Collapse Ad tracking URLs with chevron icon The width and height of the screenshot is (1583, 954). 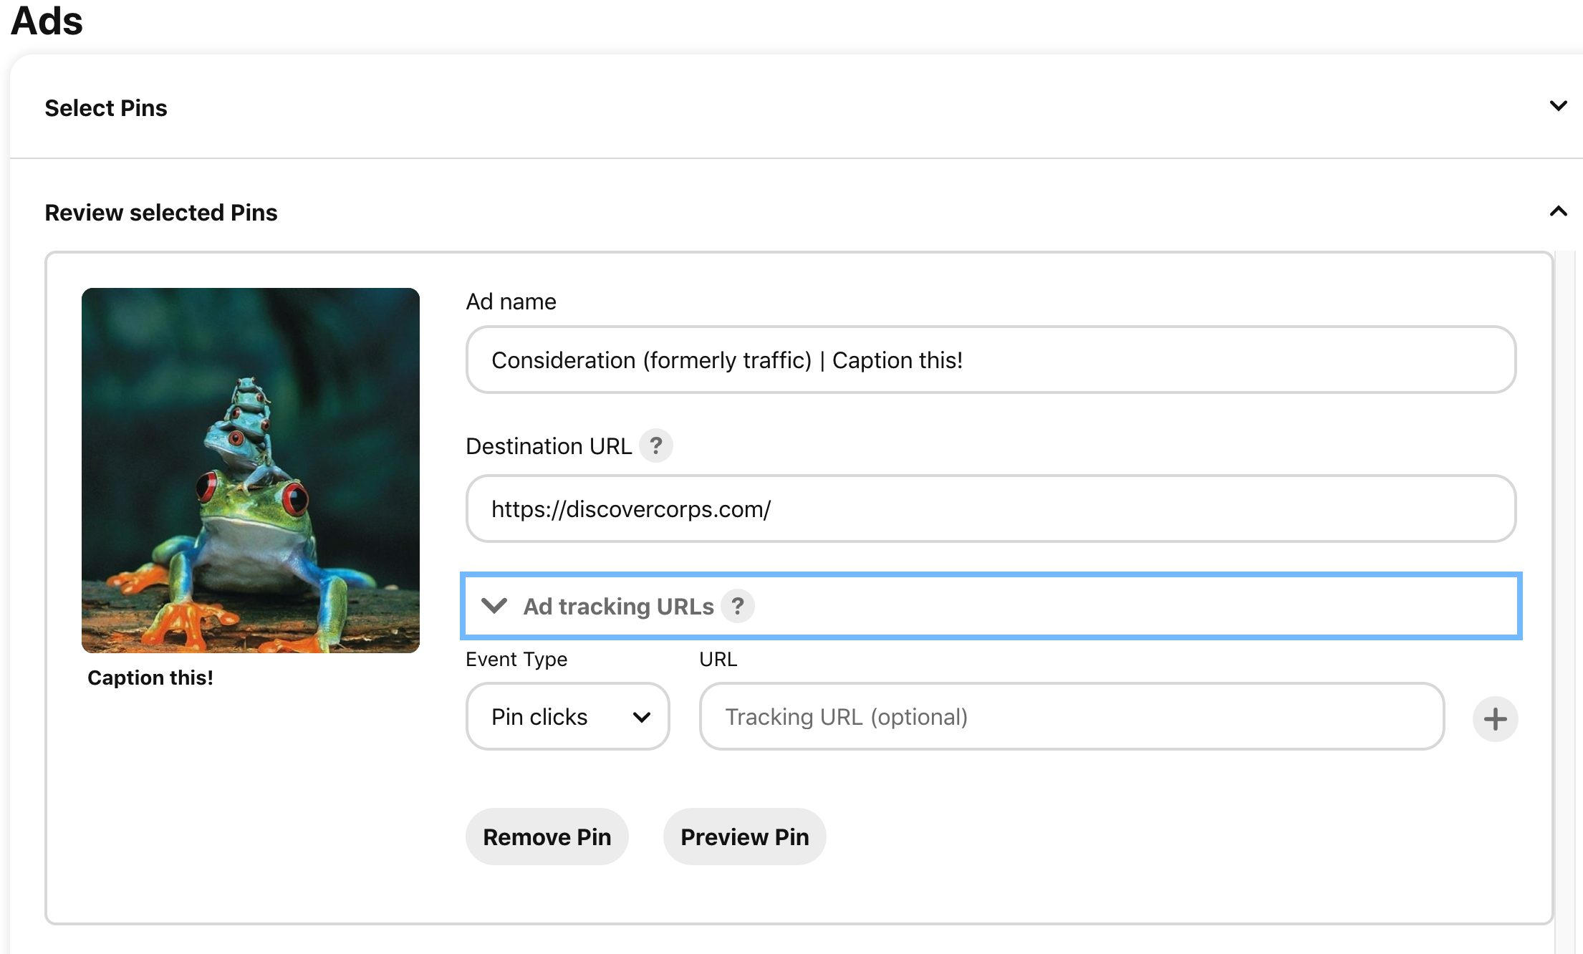point(494,606)
